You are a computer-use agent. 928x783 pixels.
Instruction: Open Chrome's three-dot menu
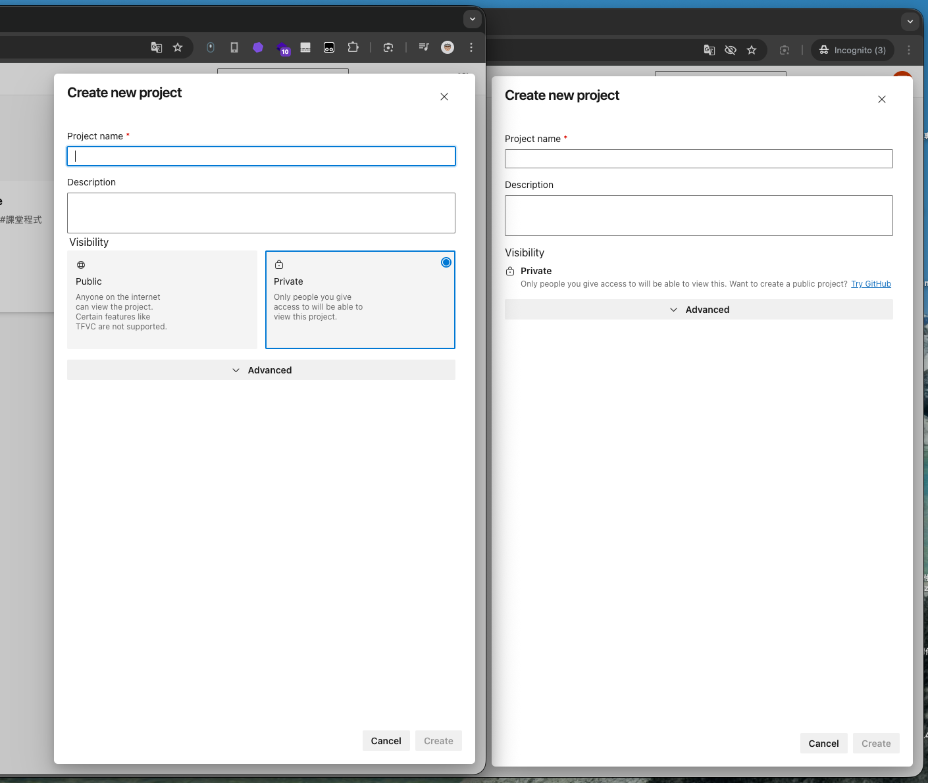[471, 47]
